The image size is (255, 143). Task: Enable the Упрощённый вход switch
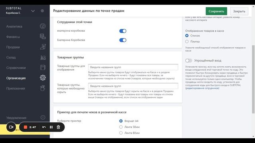point(188,60)
